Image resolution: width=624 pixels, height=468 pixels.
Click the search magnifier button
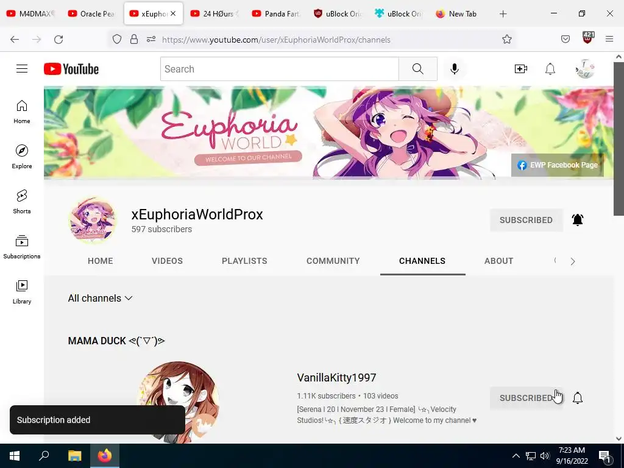[x=418, y=69]
